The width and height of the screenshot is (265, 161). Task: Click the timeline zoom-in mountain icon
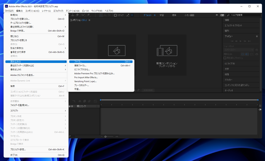pyautogui.click(x=117, y=137)
